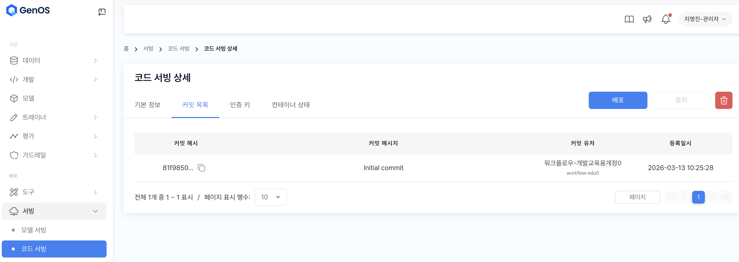Expand the 트레이너 menu chevron
The width and height of the screenshot is (739, 262).
pyautogui.click(x=95, y=117)
